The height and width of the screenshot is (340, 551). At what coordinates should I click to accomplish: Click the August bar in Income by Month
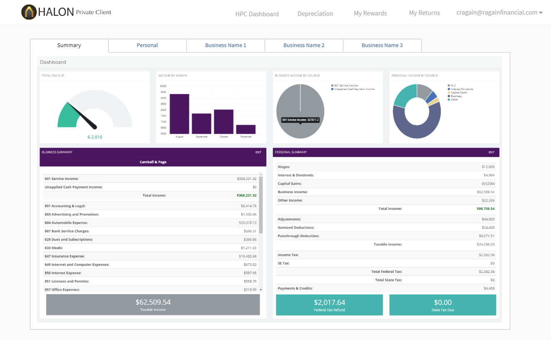pyautogui.click(x=179, y=114)
